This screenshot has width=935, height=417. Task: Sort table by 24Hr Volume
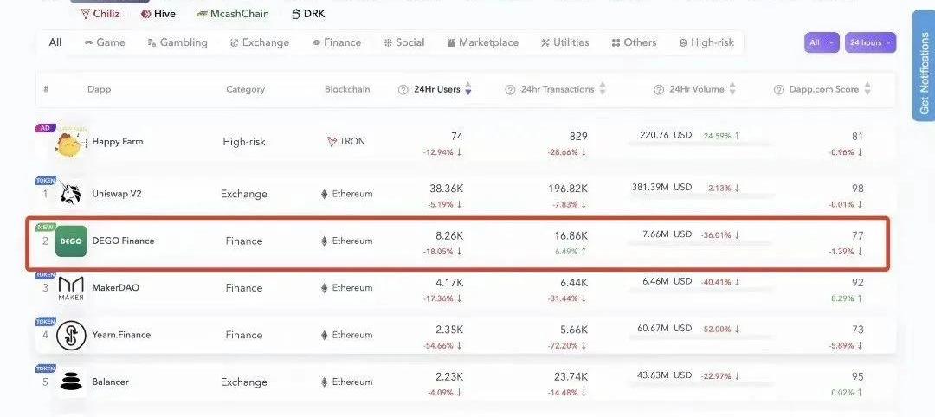[x=732, y=89]
